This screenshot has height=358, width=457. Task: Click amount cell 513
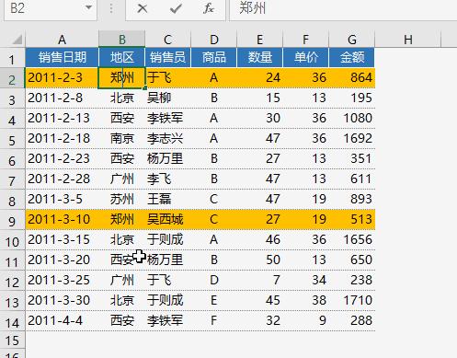click(x=352, y=219)
